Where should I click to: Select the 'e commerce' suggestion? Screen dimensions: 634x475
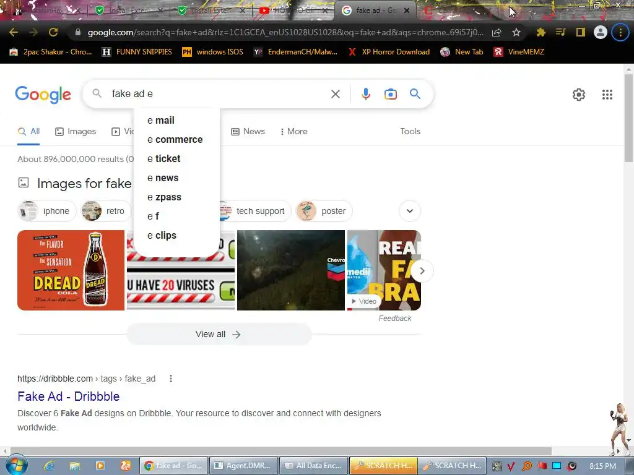pyautogui.click(x=176, y=139)
